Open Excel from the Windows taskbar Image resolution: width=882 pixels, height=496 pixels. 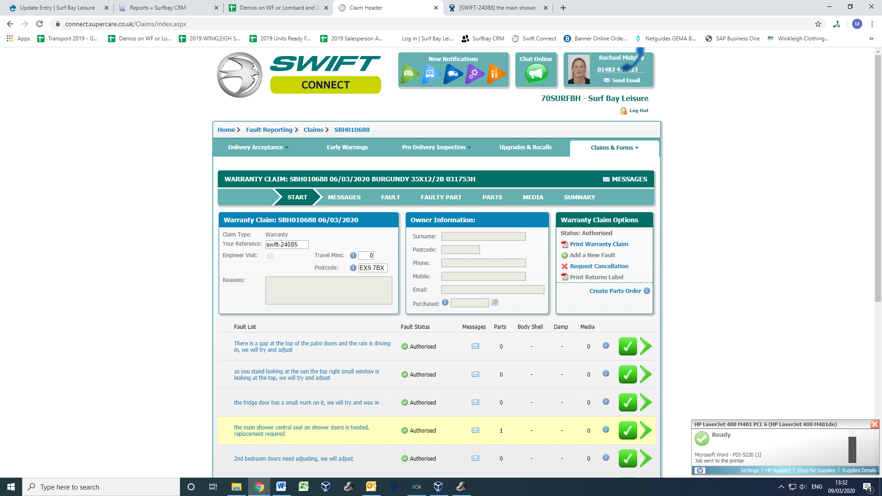[304, 487]
